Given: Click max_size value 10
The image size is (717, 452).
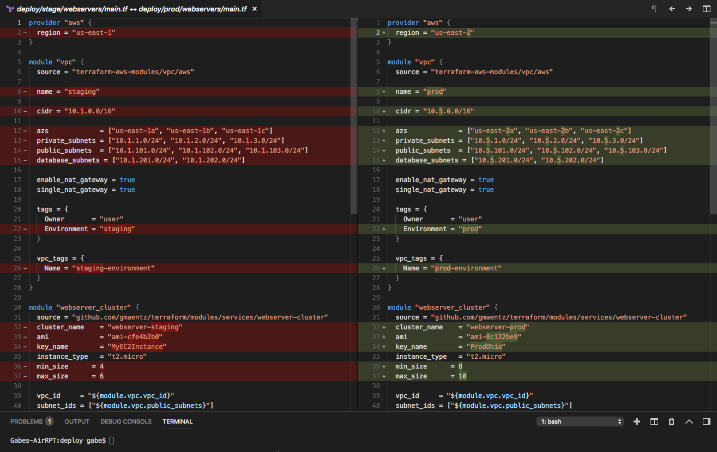Looking at the screenshot, I should [x=462, y=376].
